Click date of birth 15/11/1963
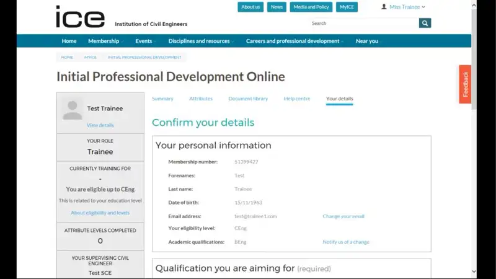 click(249, 203)
